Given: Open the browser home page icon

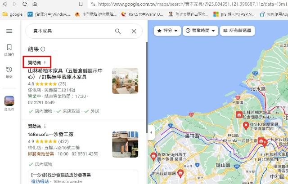Looking at the screenshot, I should click(x=35, y=4).
